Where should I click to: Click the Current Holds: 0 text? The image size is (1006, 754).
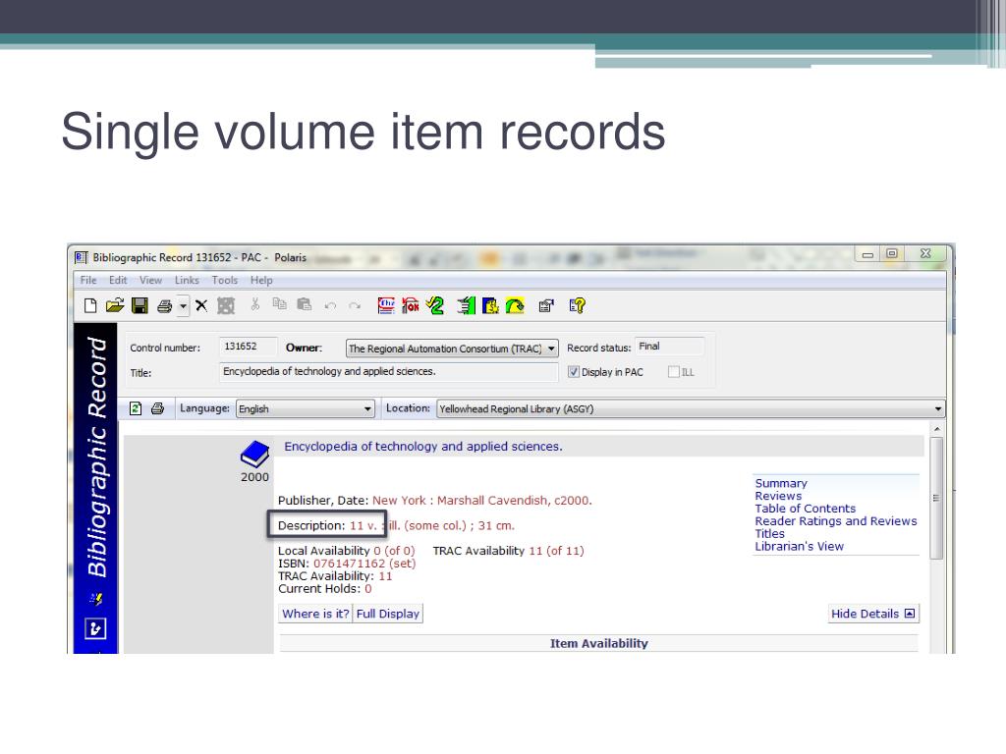tap(324, 589)
